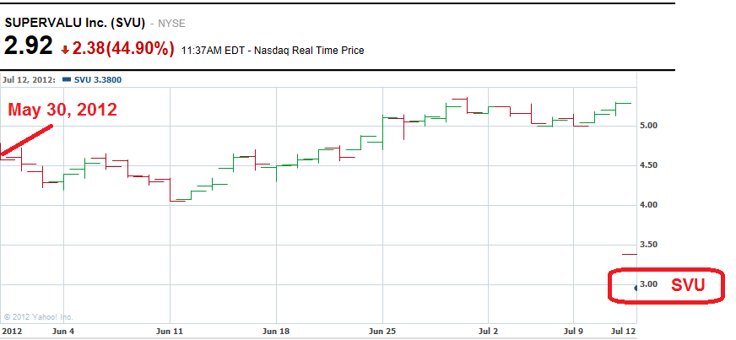The height and width of the screenshot is (340, 736).
Task: Click the 4.00 price axis label
Action: pos(649,205)
